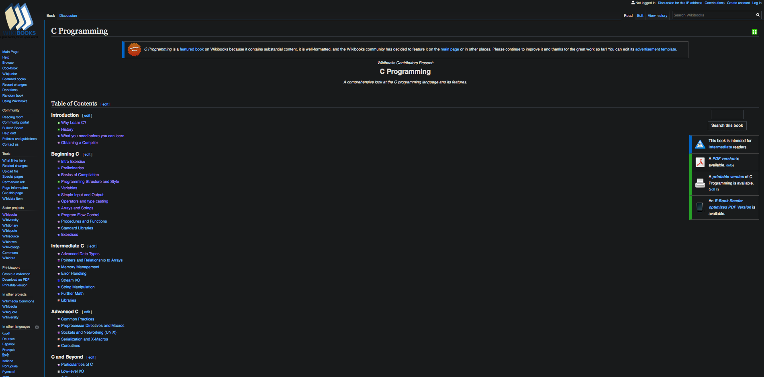
Task: Open the Intro Exercise chapter
Action: pos(73,162)
